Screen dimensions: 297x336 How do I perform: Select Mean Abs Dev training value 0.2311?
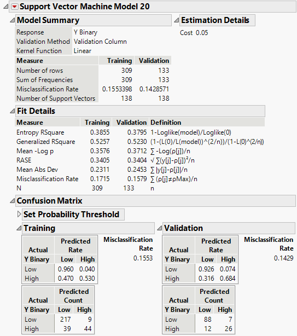100,170
